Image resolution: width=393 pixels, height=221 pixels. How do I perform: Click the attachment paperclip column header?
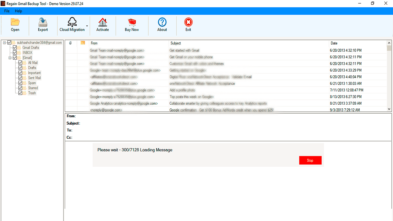click(x=71, y=43)
